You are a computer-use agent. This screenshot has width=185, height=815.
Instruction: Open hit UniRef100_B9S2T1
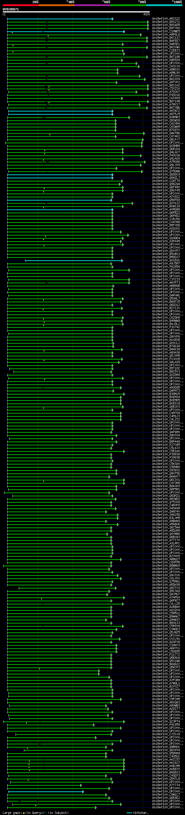coord(166,22)
